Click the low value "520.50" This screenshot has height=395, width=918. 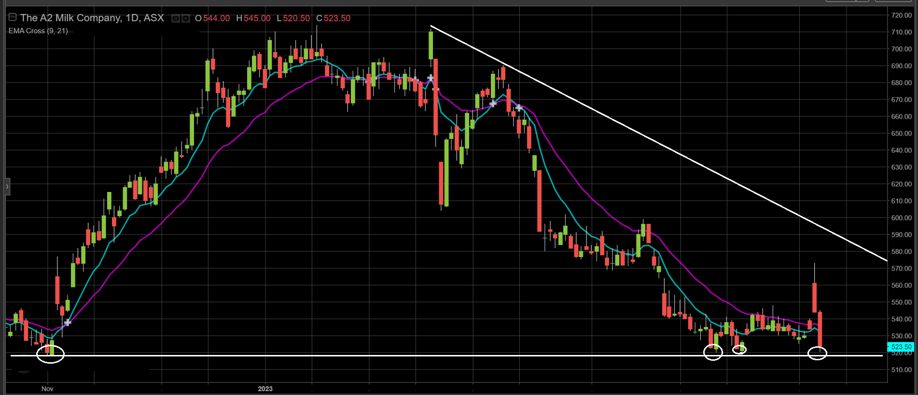tap(296, 18)
